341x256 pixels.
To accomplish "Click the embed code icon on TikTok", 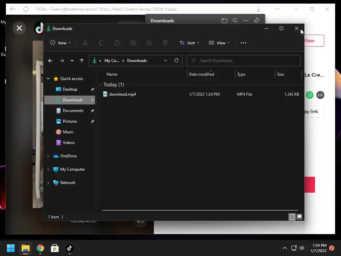I will click(x=320, y=95).
